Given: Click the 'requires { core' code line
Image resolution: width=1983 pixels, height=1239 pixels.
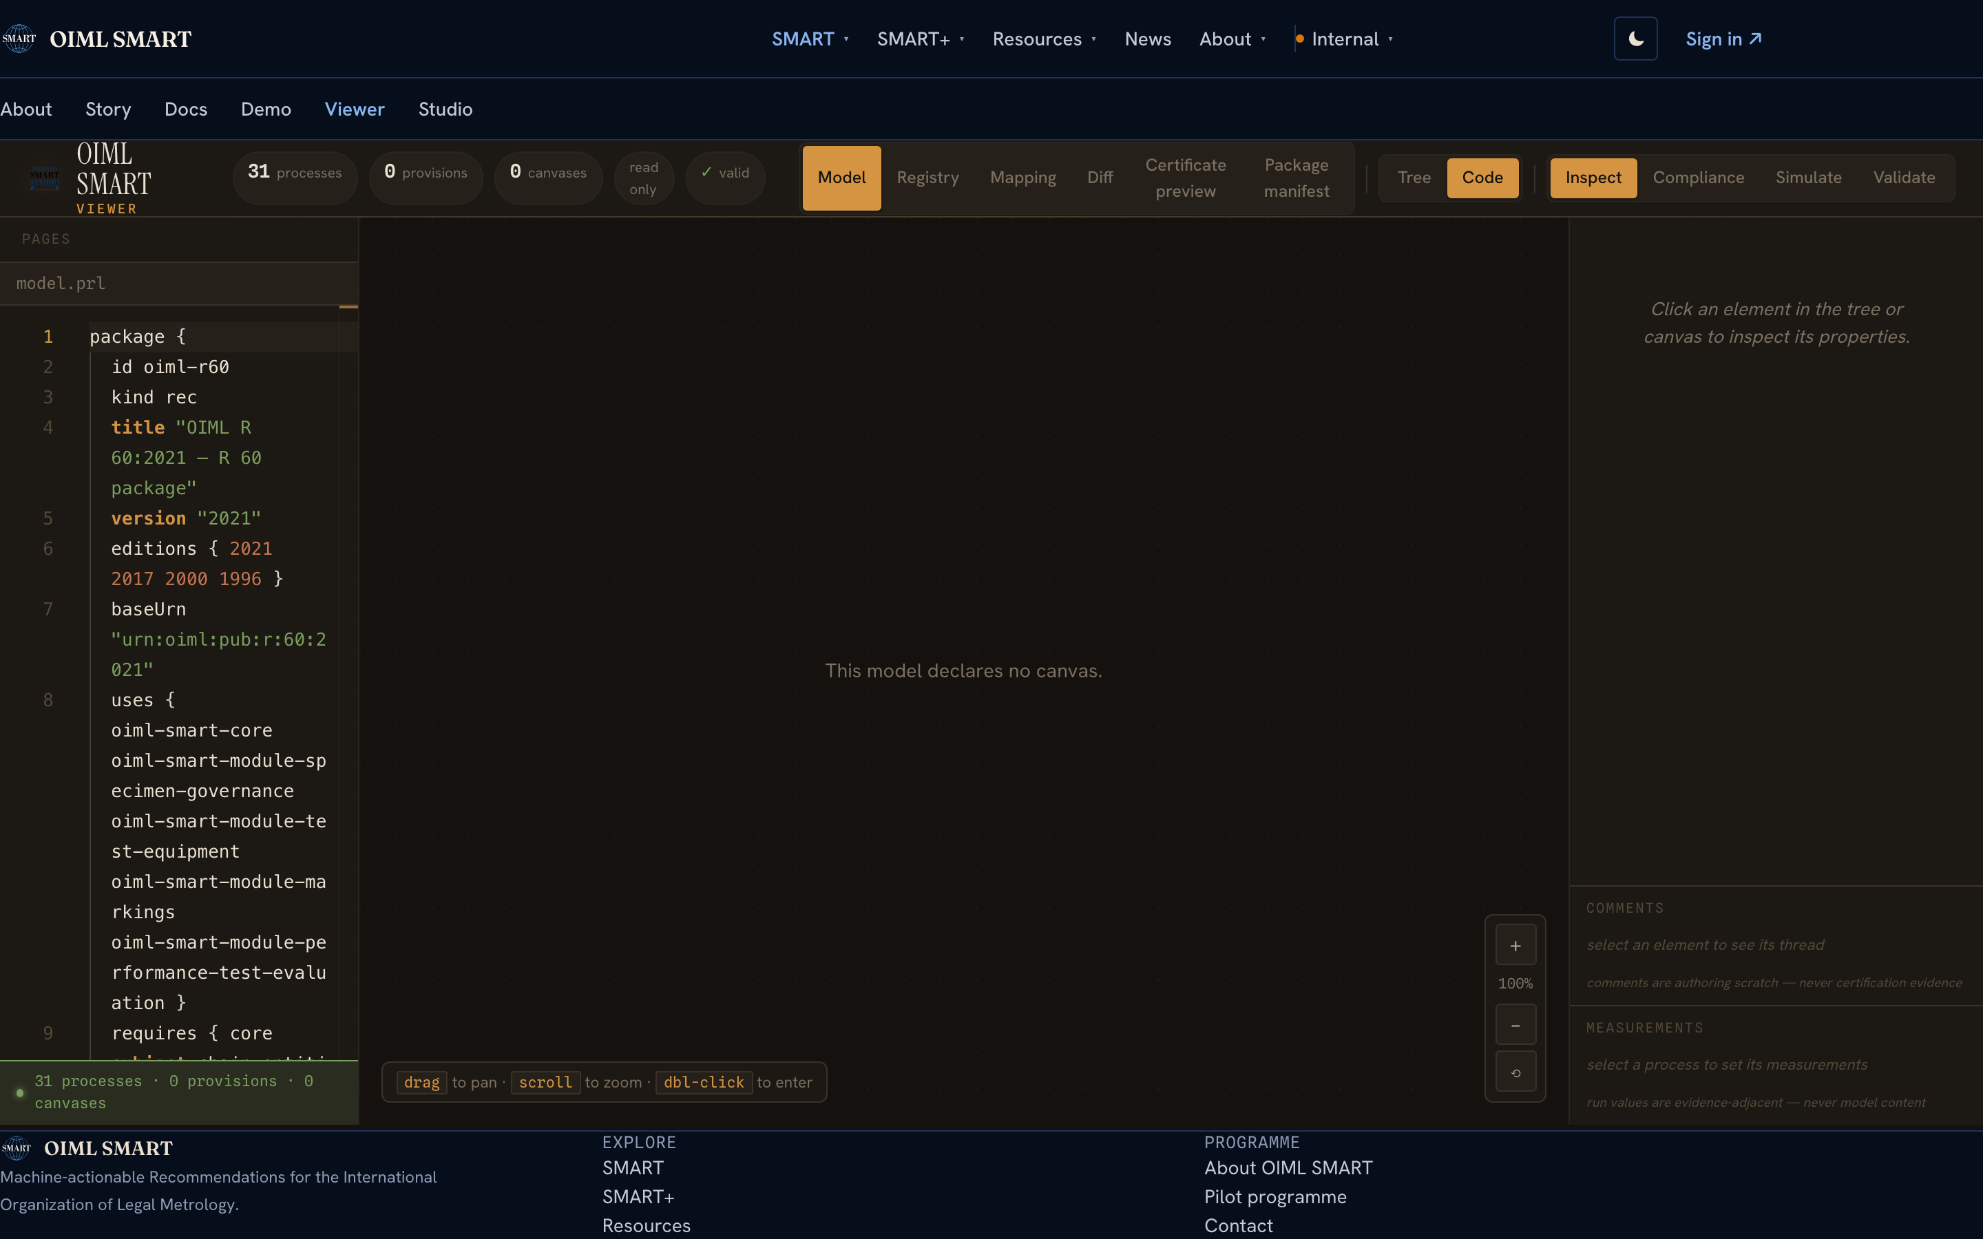Looking at the screenshot, I should click(191, 1033).
